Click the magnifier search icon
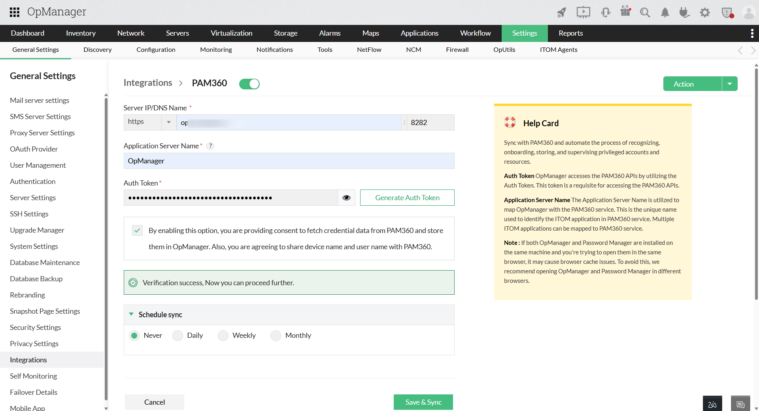759x411 pixels. (645, 13)
